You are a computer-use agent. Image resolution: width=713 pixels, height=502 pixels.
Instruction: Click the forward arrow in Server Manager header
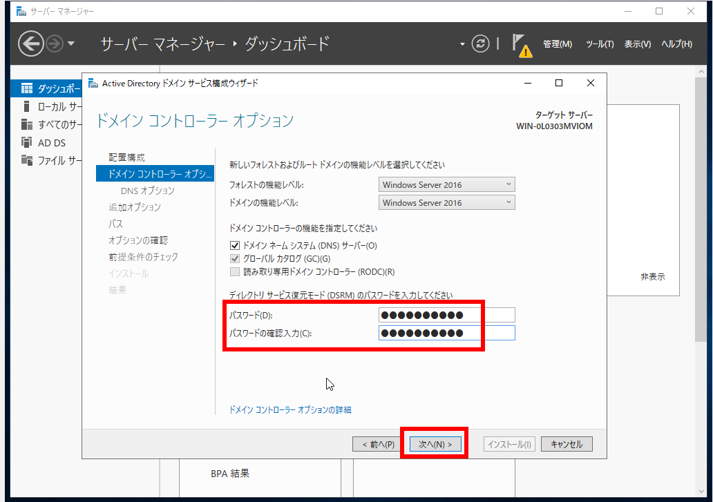(55, 44)
